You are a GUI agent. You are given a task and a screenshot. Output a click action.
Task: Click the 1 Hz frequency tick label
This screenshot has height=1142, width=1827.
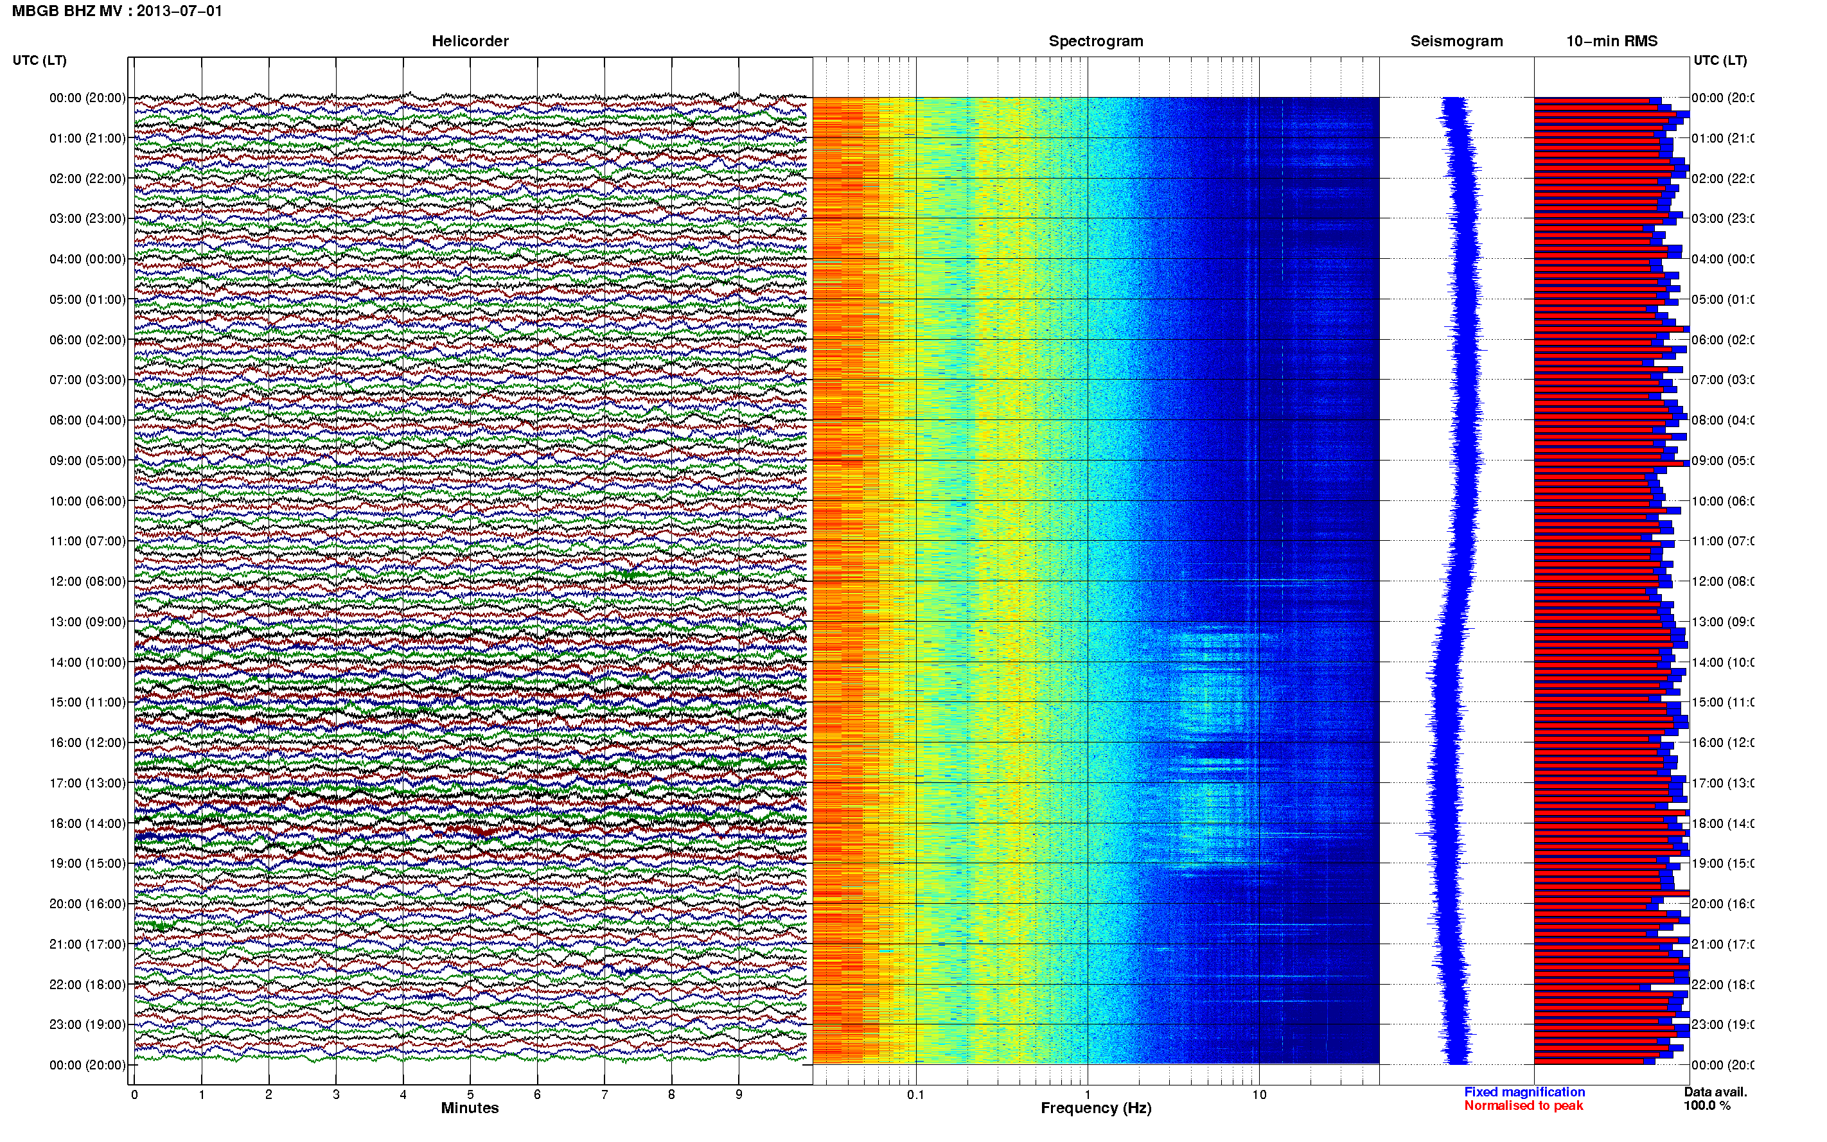(x=1088, y=1094)
